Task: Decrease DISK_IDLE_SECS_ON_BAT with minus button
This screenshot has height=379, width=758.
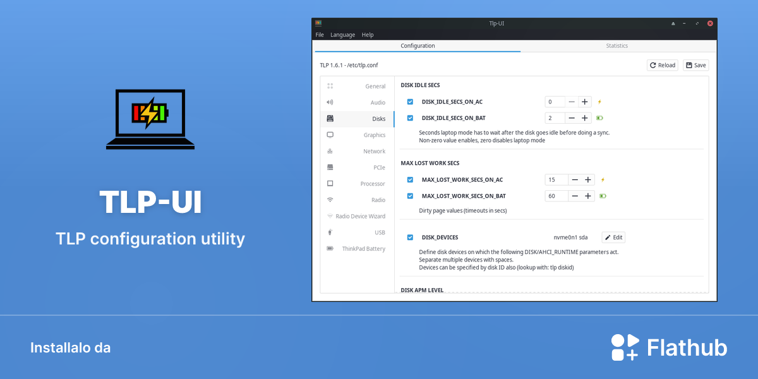Action: 572,117
